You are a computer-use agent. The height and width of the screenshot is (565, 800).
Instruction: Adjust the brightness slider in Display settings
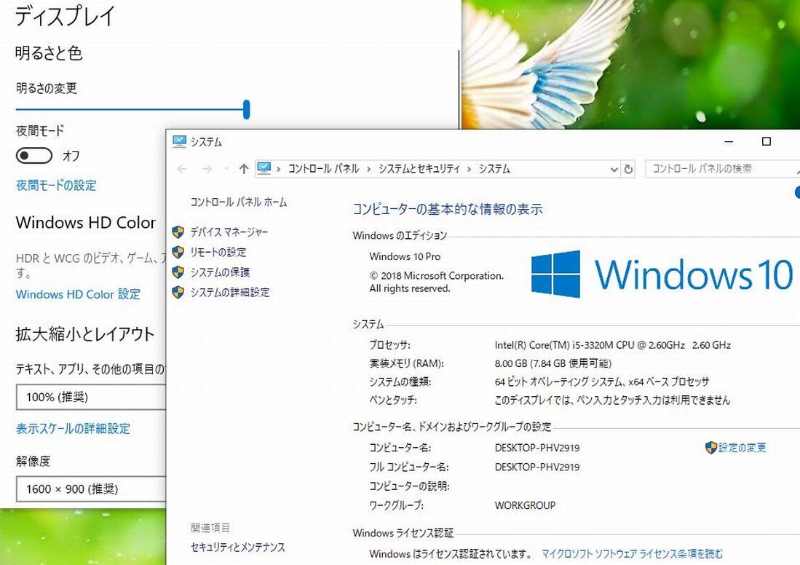click(x=247, y=109)
